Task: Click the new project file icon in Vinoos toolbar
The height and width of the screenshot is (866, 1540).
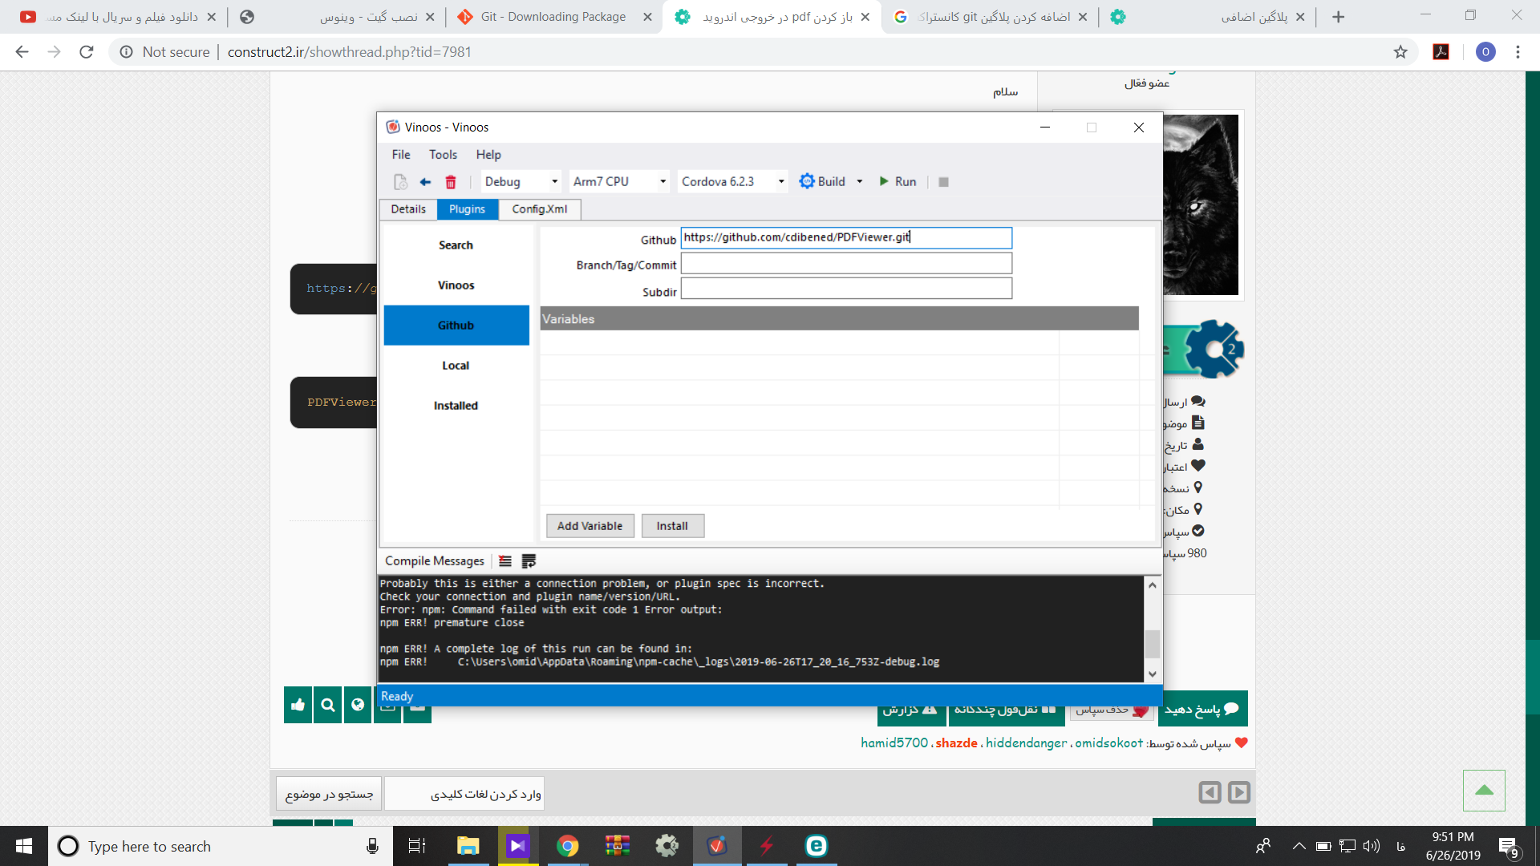Action: [x=400, y=182]
